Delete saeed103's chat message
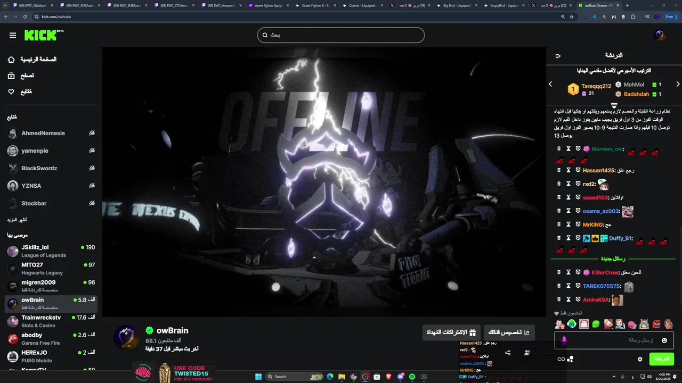The image size is (682, 383). coord(559,197)
